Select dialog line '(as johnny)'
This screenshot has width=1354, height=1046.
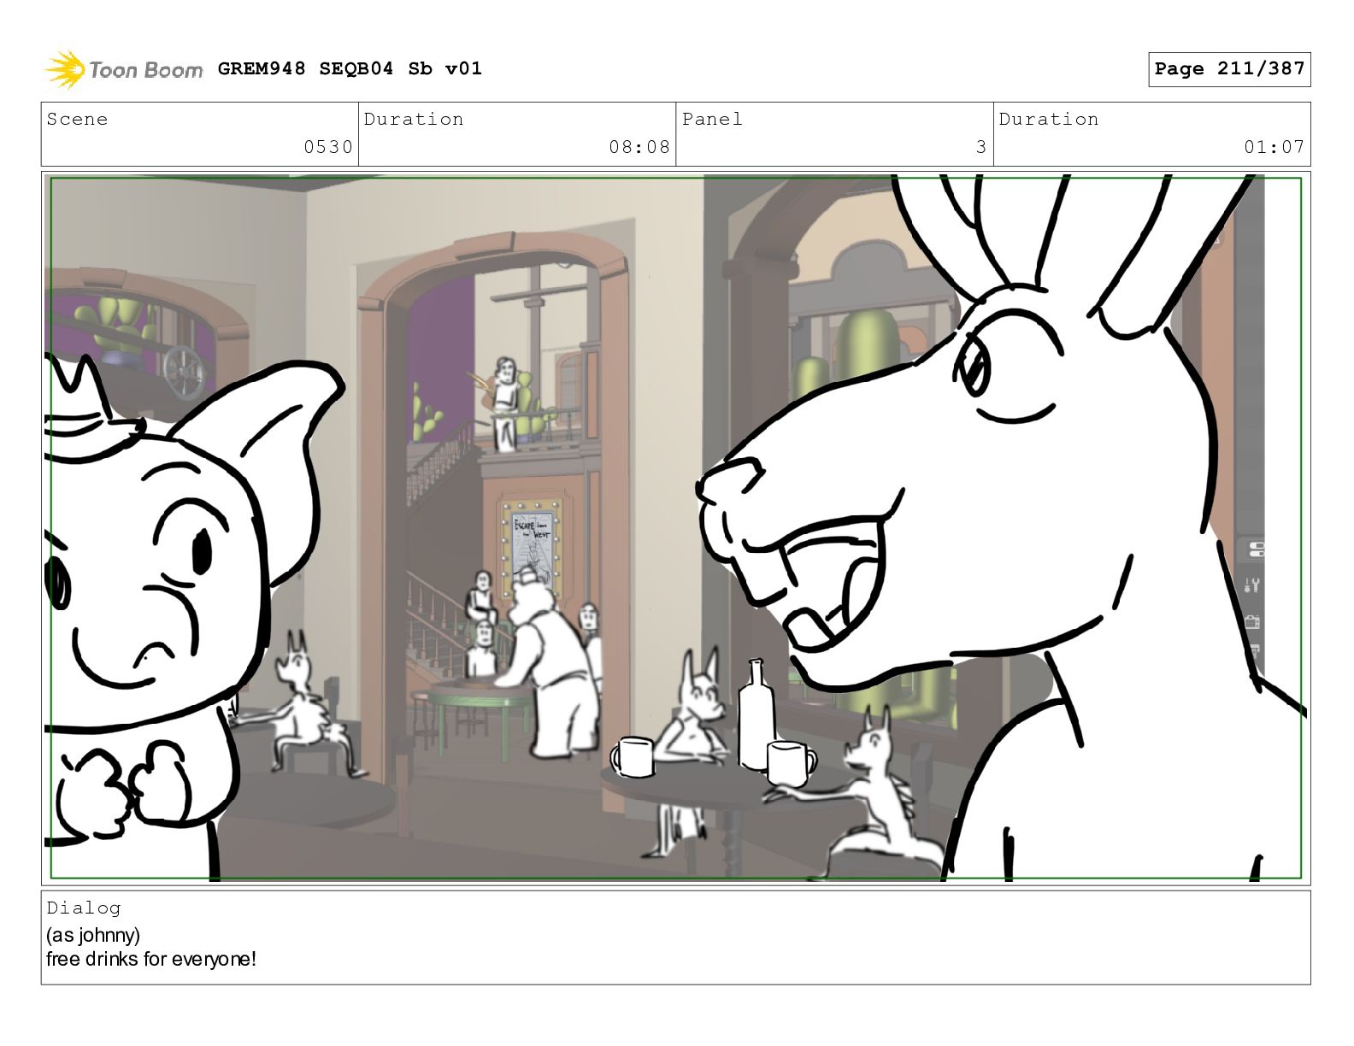coord(93,935)
